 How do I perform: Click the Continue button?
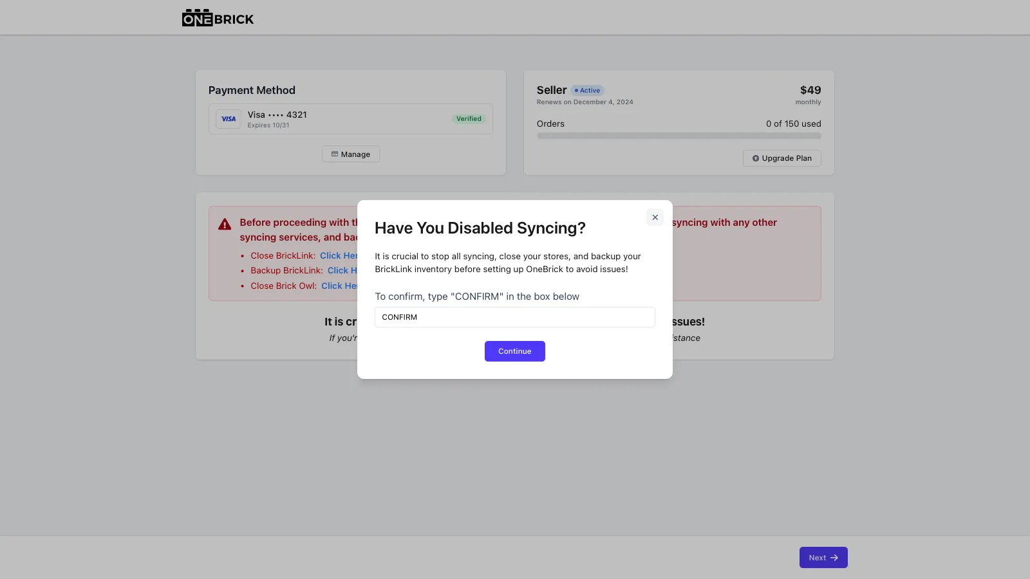click(515, 351)
